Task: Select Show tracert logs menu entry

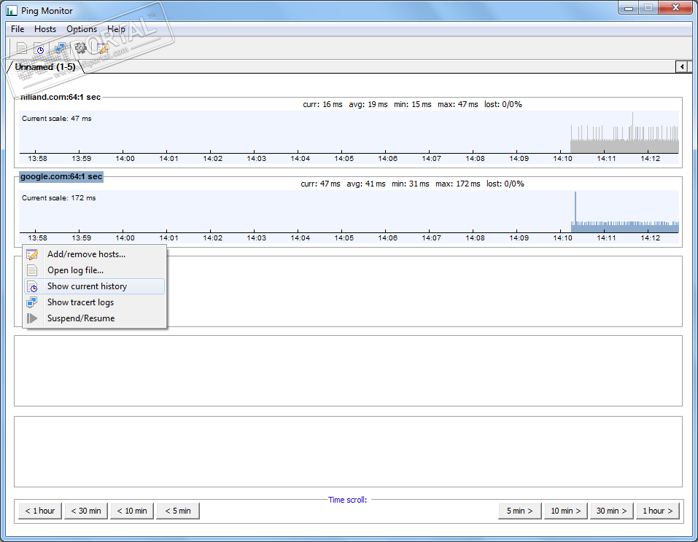Action: [94, 302]
